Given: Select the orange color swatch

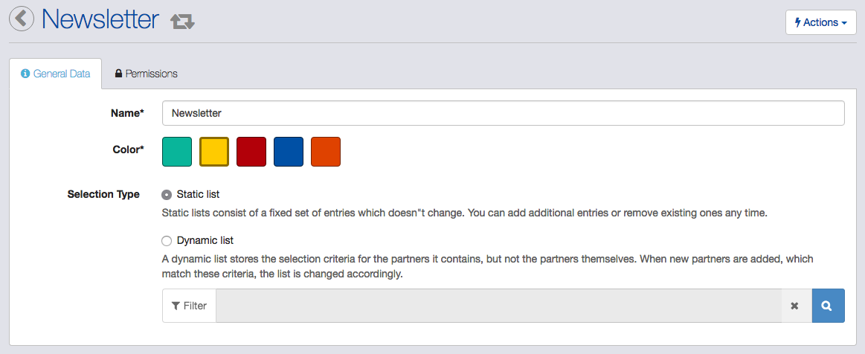Looking at the screenshot, I should 326,152.
